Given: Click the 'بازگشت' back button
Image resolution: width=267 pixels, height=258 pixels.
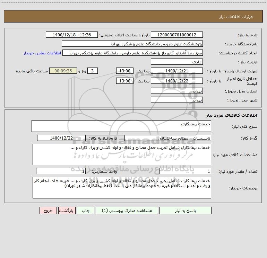Looking at the screenshot, I should coord(67,210).
